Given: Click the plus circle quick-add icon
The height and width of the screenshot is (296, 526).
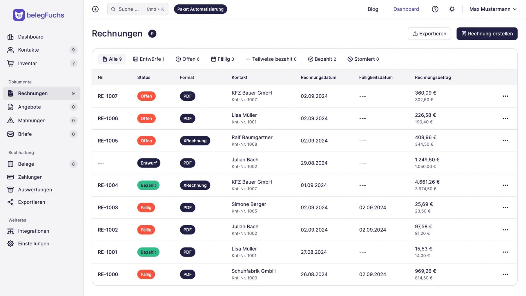Looking at the screenshot, I should click(x=95, y=9).
